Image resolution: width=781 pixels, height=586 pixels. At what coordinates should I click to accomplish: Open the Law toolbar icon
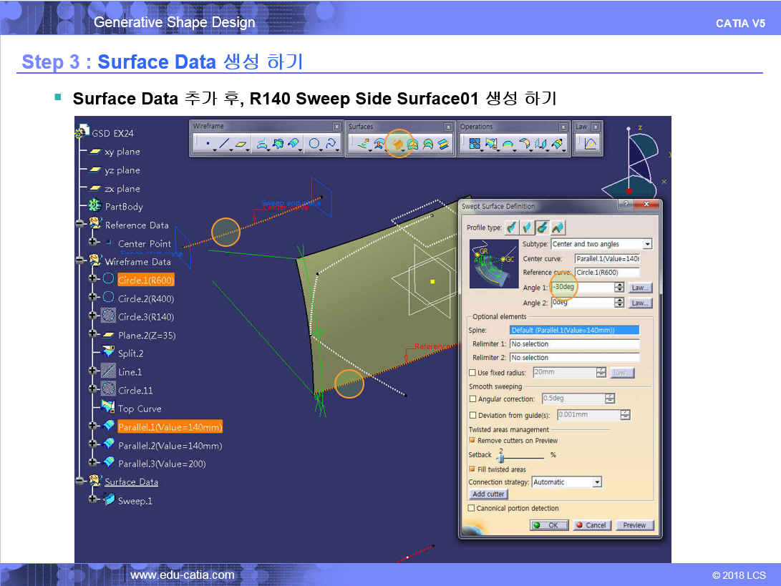(x=590, y=145)
